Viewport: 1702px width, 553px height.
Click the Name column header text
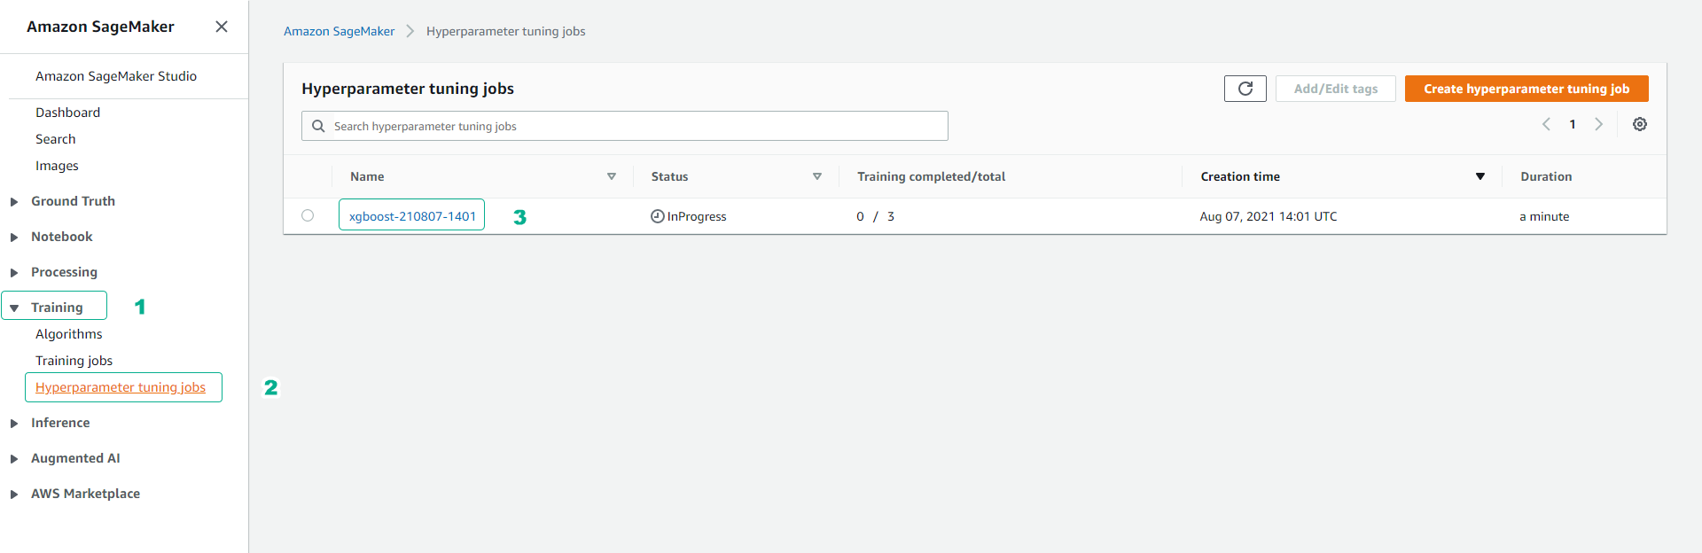pyautogui.click(x=367, y=176)
